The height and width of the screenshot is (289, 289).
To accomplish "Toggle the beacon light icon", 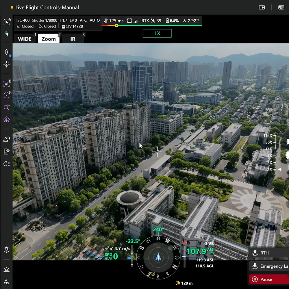I will 6,270.
